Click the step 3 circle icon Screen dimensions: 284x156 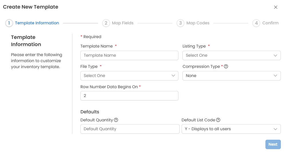[x=180, y=23]
